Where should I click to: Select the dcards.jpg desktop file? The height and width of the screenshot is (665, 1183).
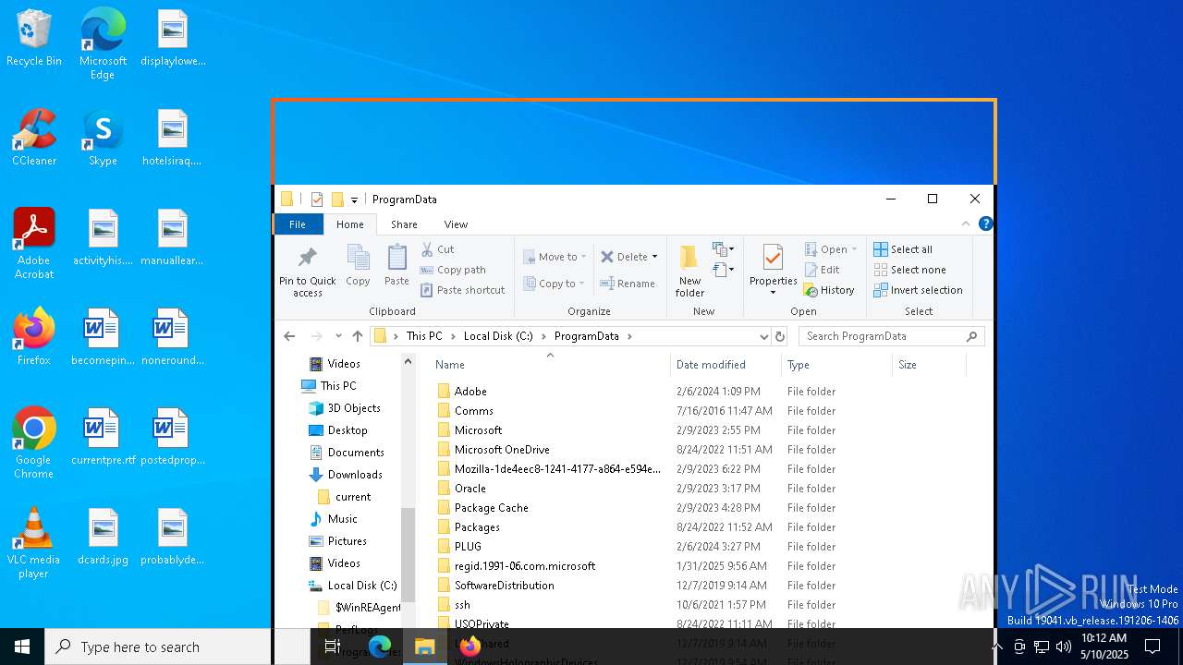[x=104, y=537]
